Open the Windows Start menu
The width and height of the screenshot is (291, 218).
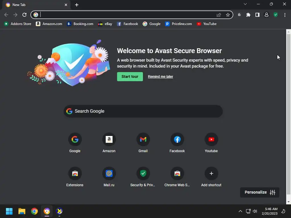click(9, 211)
